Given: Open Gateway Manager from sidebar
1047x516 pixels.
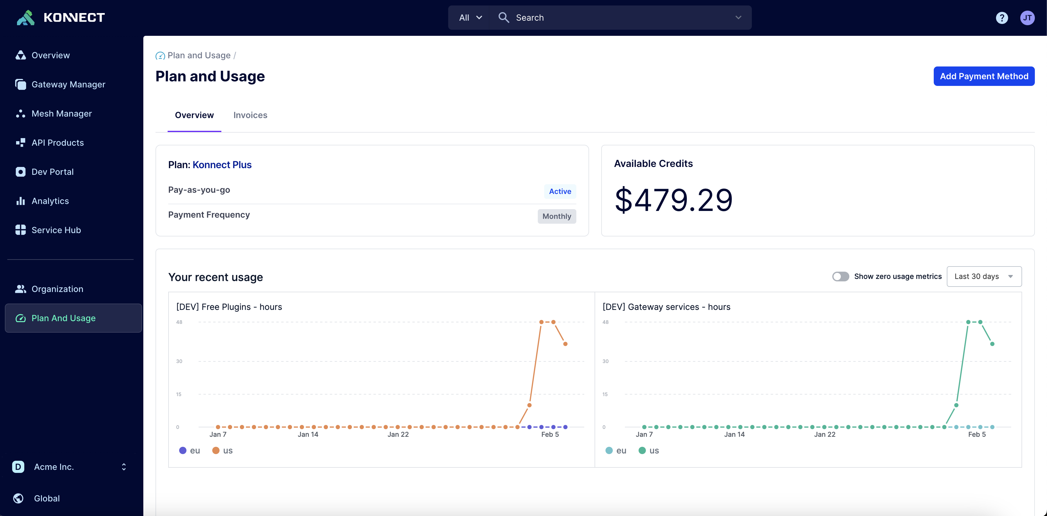Looking at the screenshot, I should (68, 84).
